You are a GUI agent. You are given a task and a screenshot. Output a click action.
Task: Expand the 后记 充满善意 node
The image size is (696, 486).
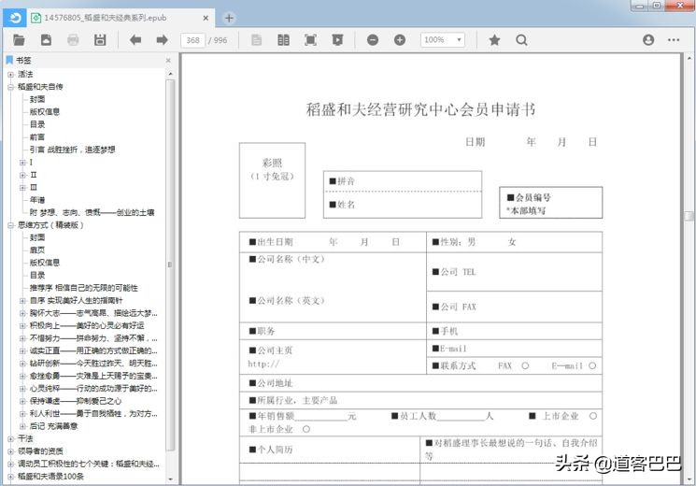tap(22, 426)
